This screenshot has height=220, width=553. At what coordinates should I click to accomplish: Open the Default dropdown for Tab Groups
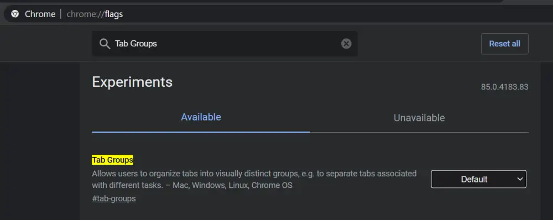point(478,179)
